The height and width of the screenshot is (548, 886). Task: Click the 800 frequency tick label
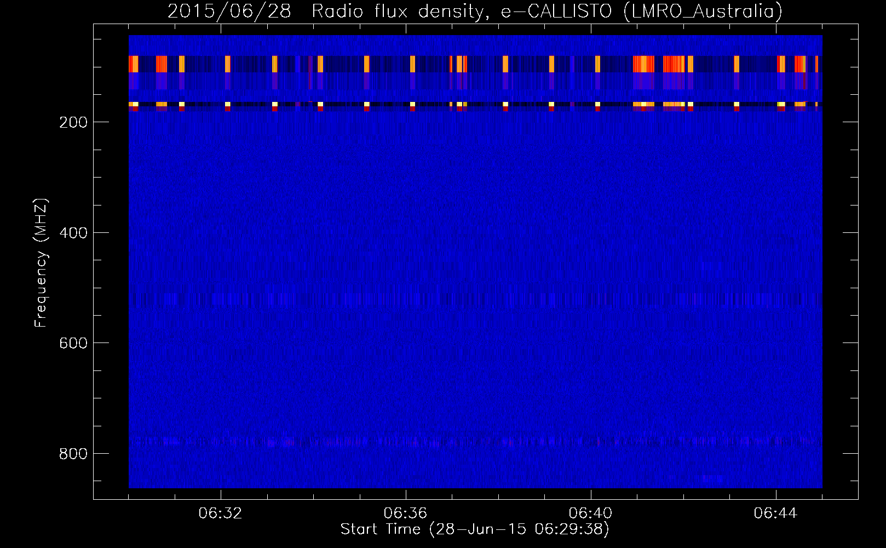point(73,454)
